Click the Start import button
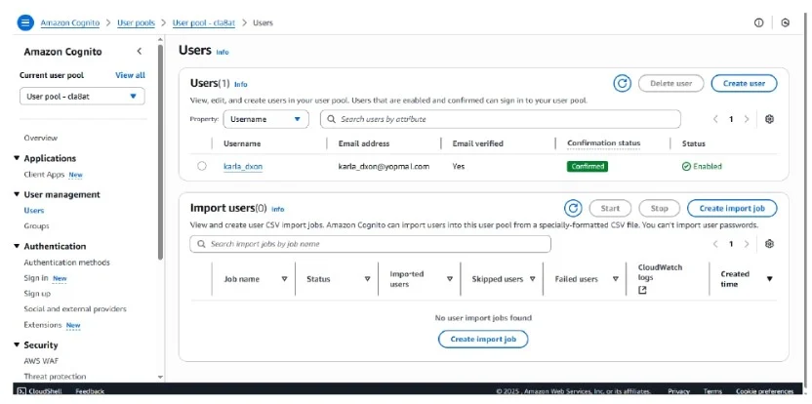Image resolution: width=812 pixels, height=404 pixels. 610,208
